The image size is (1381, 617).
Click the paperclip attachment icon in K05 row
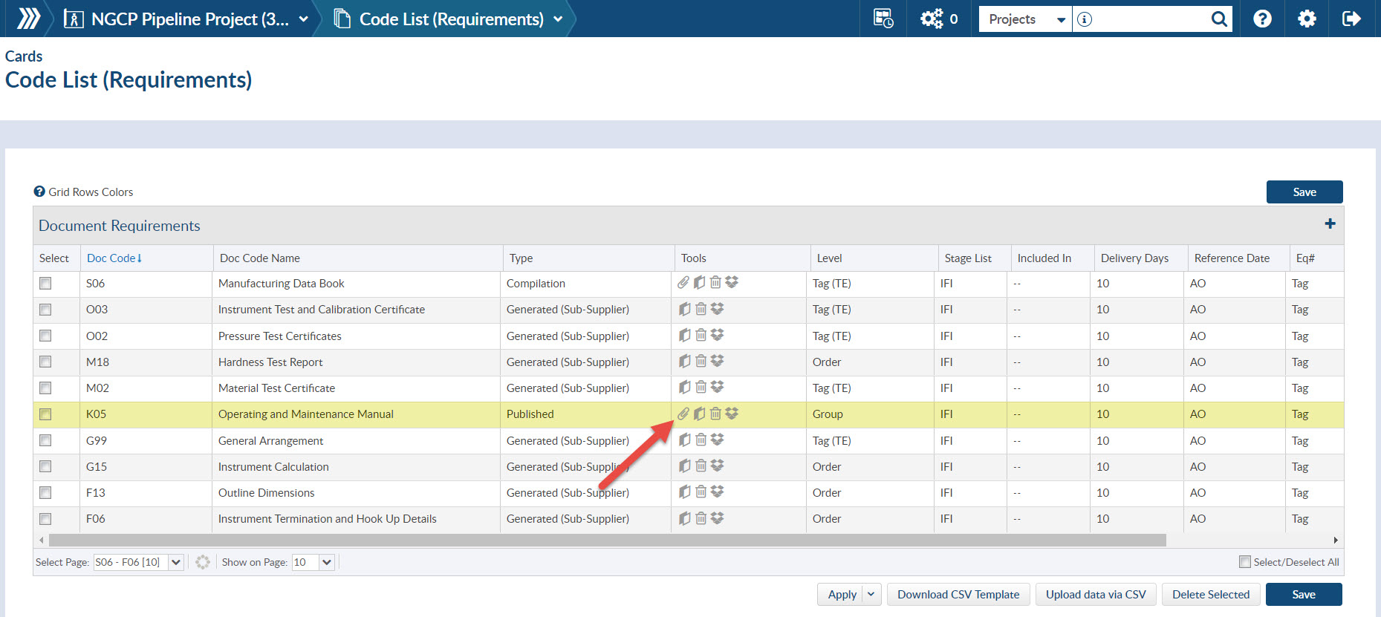click(683, 414)
